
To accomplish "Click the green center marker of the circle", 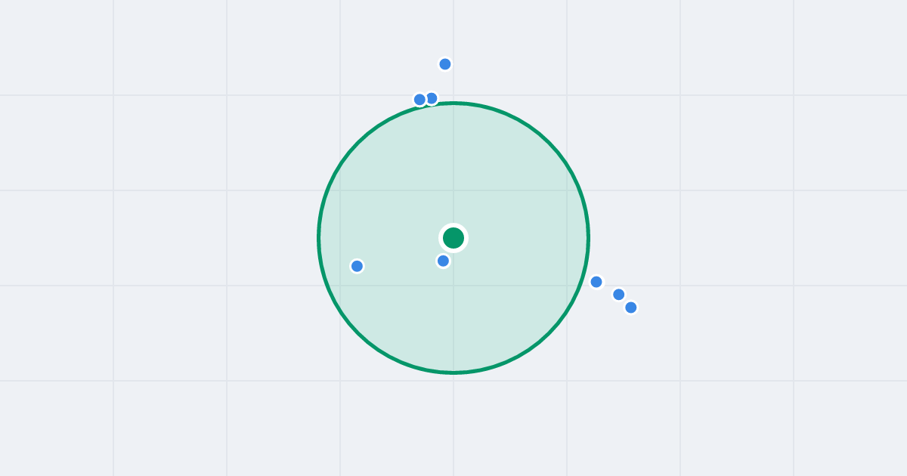I will [x=453, y=238].
